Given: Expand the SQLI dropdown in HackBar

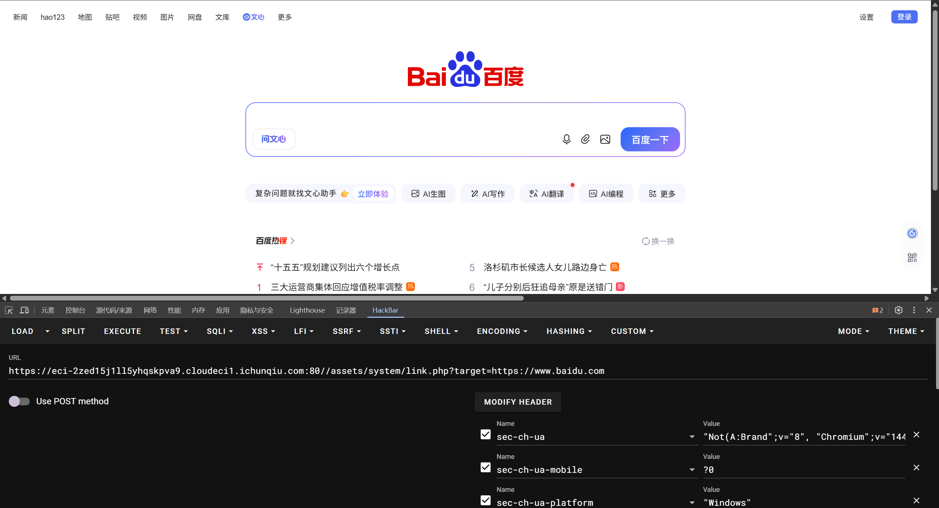Looking at the screenshot, I should point(220,331).
